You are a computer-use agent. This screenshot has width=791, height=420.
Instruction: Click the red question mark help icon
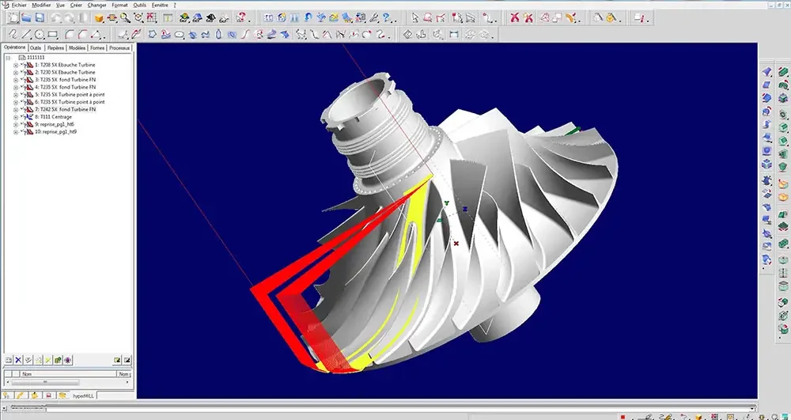coord(240,18)
